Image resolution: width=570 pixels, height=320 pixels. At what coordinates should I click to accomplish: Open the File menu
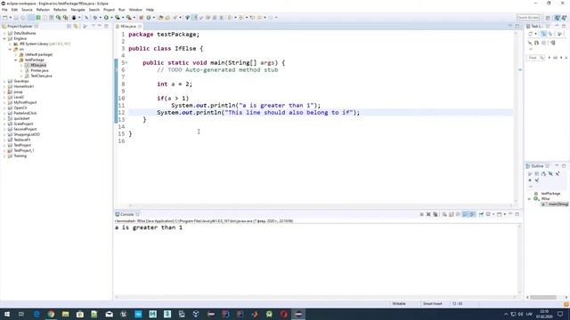pos(4,10)
